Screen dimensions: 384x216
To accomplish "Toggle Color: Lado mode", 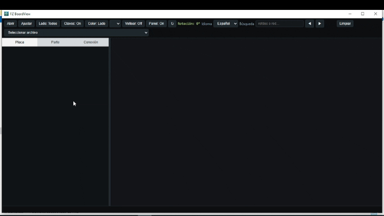I will click(x=97, y=23).
